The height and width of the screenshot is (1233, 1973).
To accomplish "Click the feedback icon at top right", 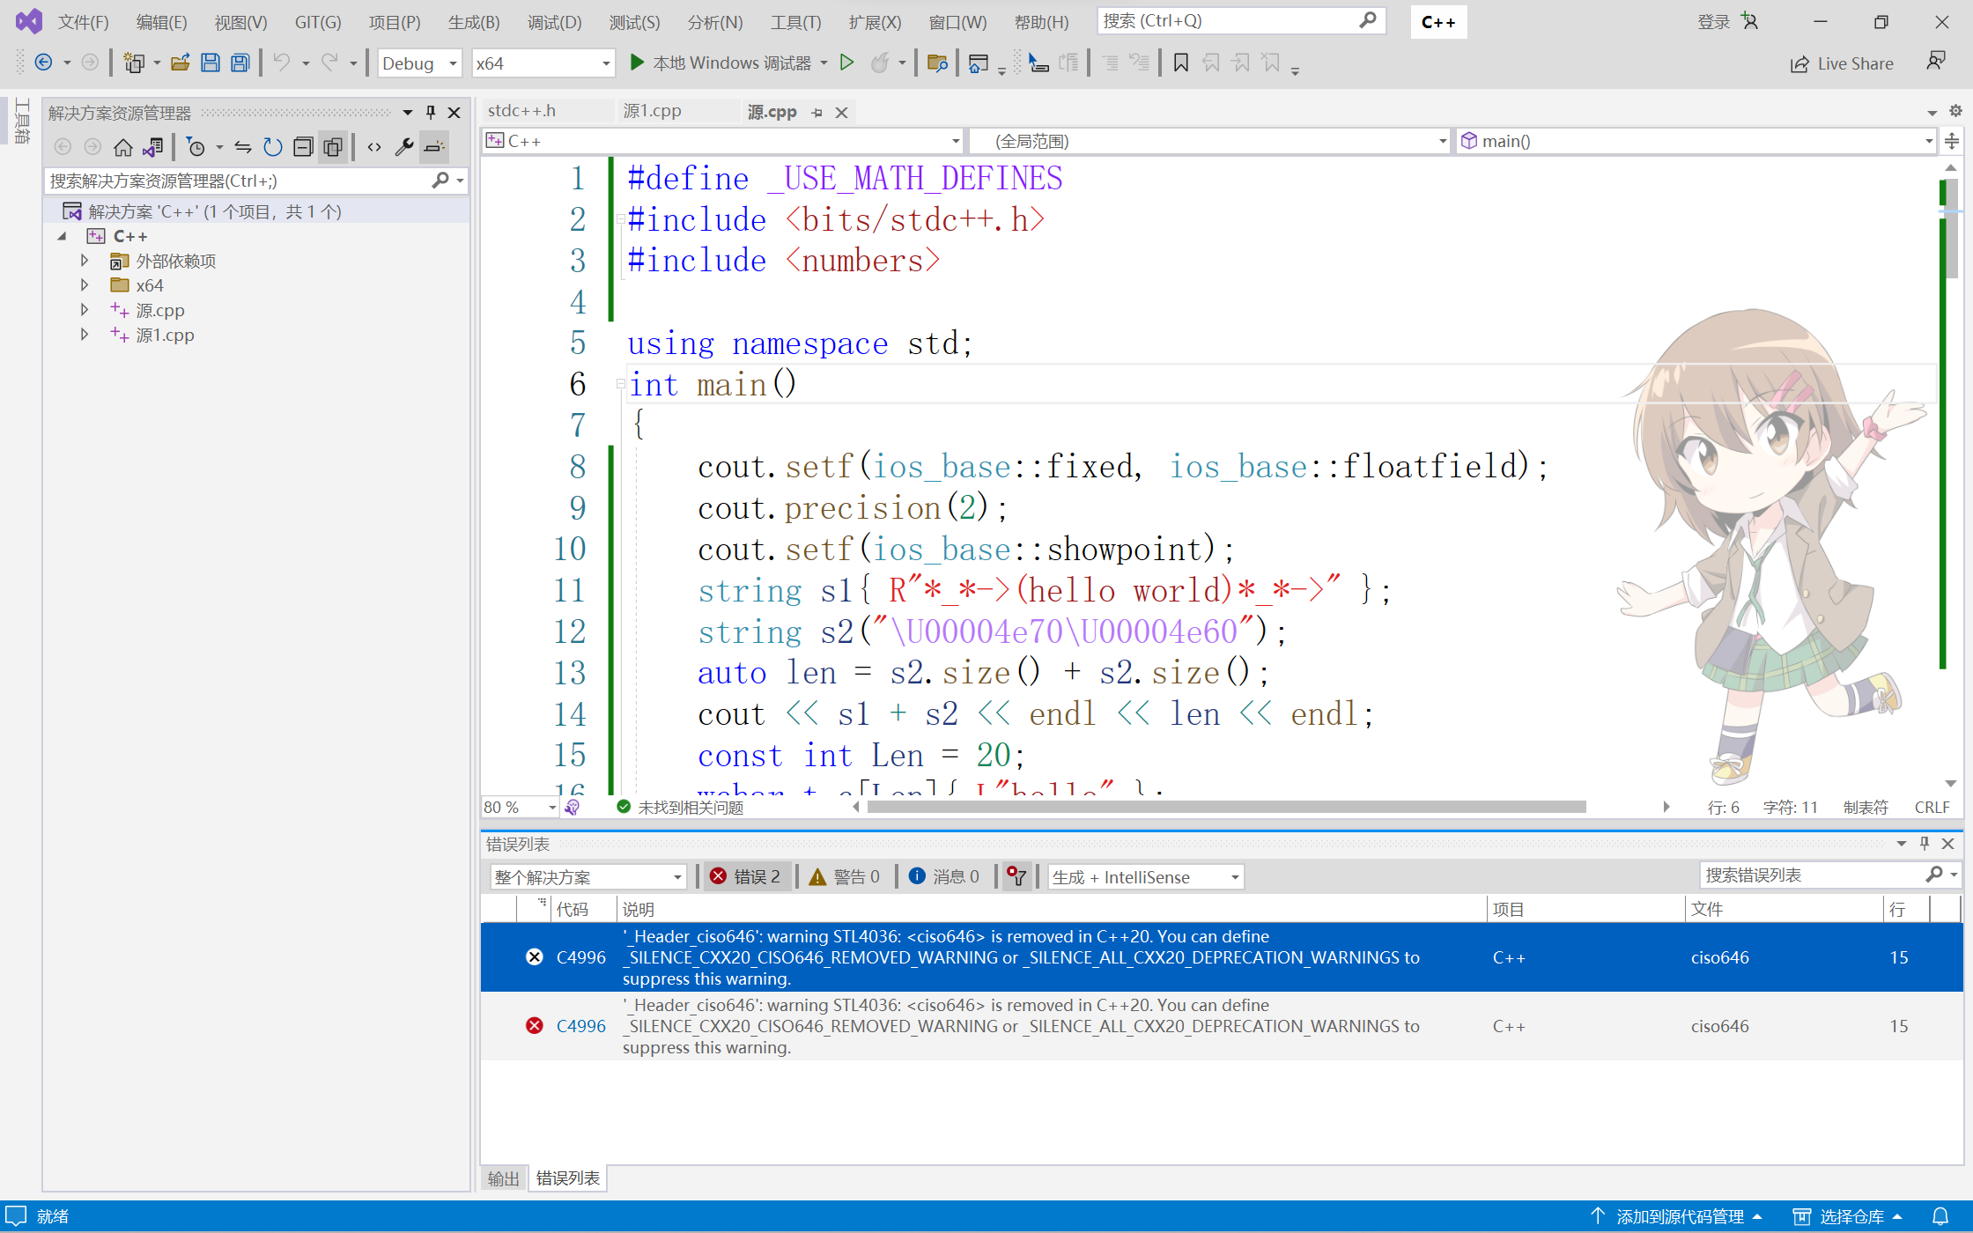I will point(1936,61).
